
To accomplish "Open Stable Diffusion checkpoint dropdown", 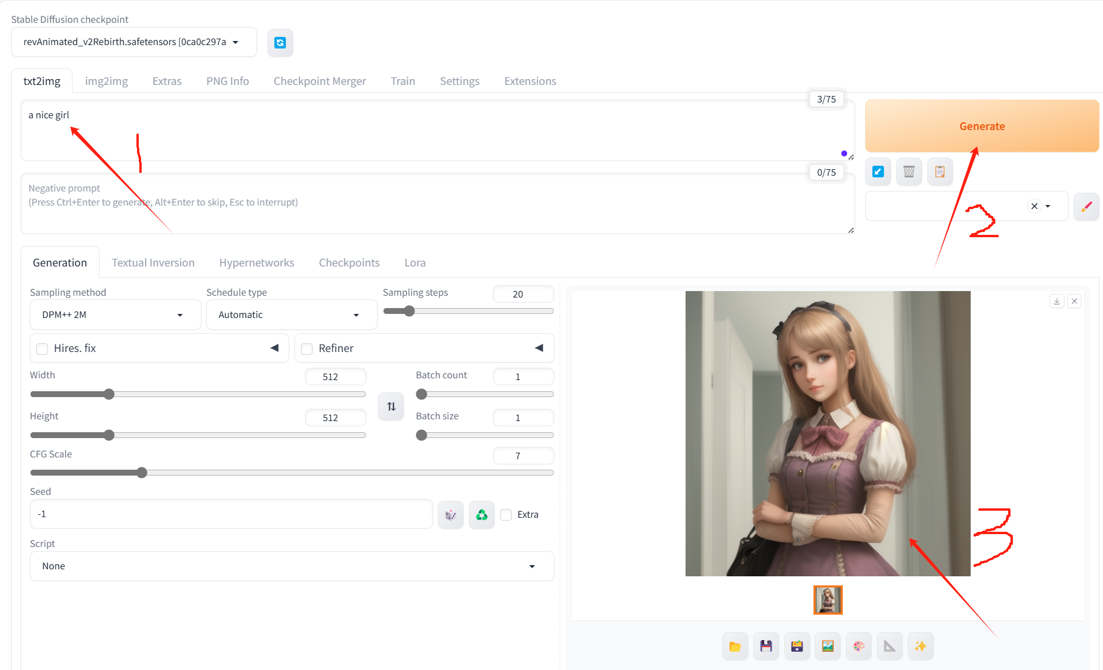I will (133, 42).
